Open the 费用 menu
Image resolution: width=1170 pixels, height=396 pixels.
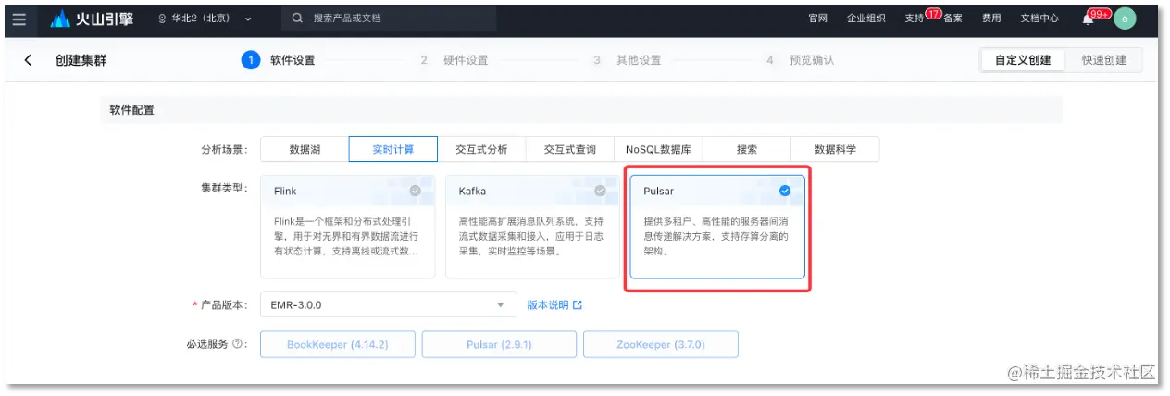(991, 19)
